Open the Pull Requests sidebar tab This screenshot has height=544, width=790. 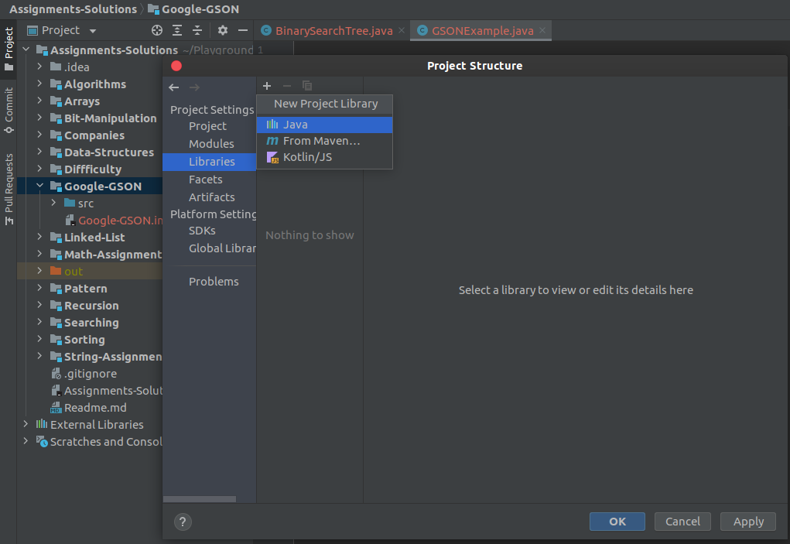(x=9, y=190)
